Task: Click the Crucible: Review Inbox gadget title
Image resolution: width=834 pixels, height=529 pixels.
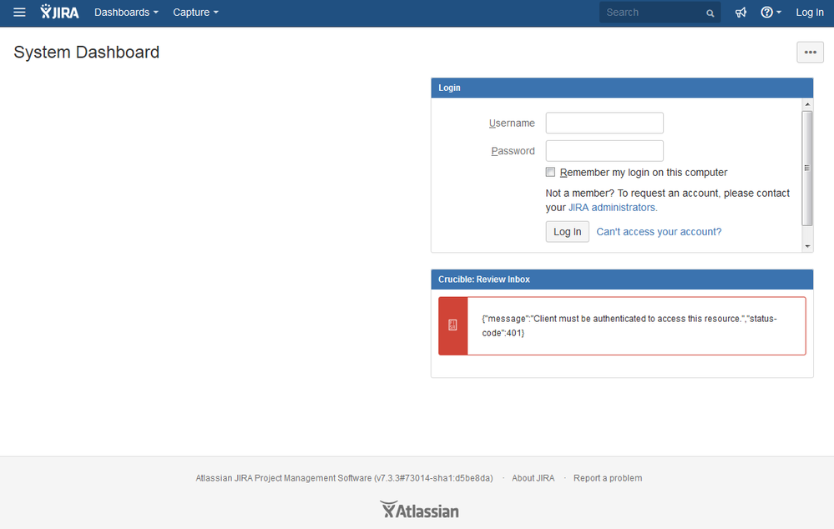Action: click(x=484, y=280)
